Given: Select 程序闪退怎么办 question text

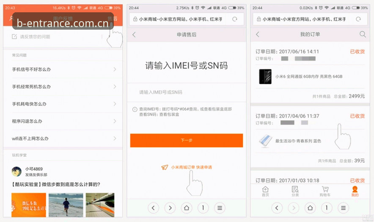Looking at the screenshot, I should (27, 121).
